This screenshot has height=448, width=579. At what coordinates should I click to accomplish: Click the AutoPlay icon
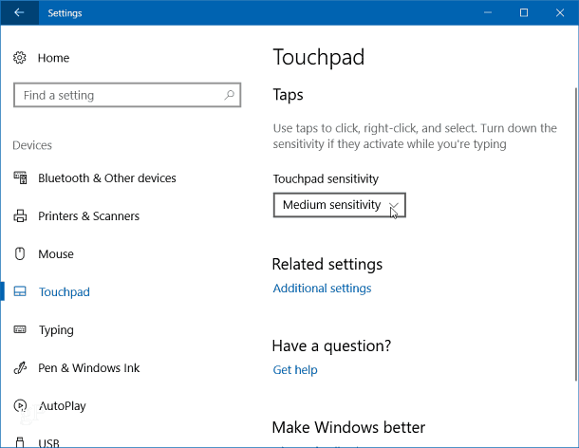20,405
